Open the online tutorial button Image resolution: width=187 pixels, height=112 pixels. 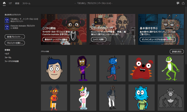pos(158,39)
